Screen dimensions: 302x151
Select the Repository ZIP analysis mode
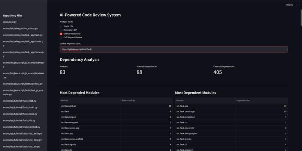click(x=68, y=30)
